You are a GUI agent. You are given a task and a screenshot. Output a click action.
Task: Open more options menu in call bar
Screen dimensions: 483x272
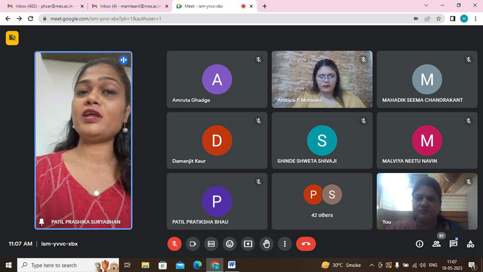point(285,244)
